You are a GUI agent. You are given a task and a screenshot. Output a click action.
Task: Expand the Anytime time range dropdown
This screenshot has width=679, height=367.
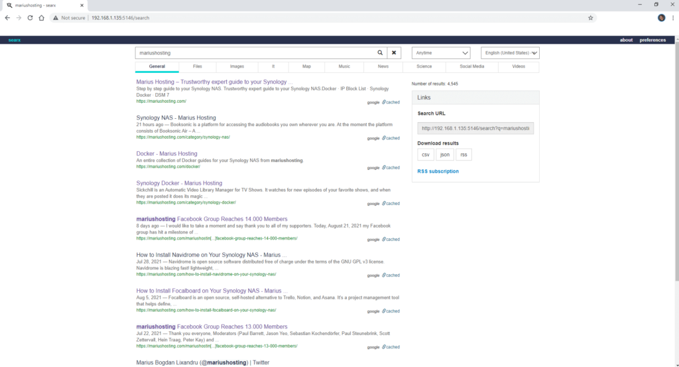[x=441, y=53]
